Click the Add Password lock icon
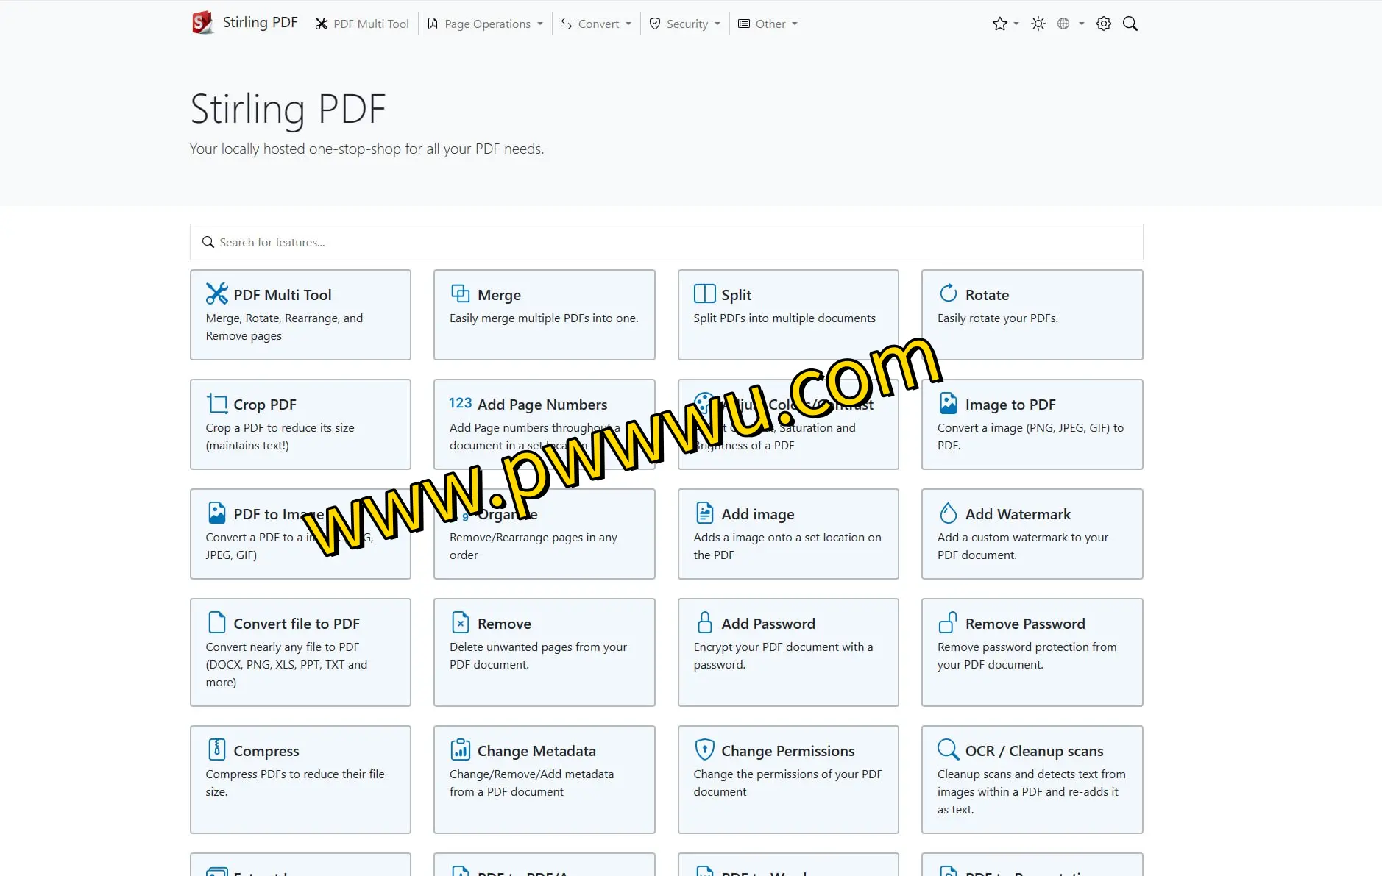 pyautogui.click(x=704, y=622)
